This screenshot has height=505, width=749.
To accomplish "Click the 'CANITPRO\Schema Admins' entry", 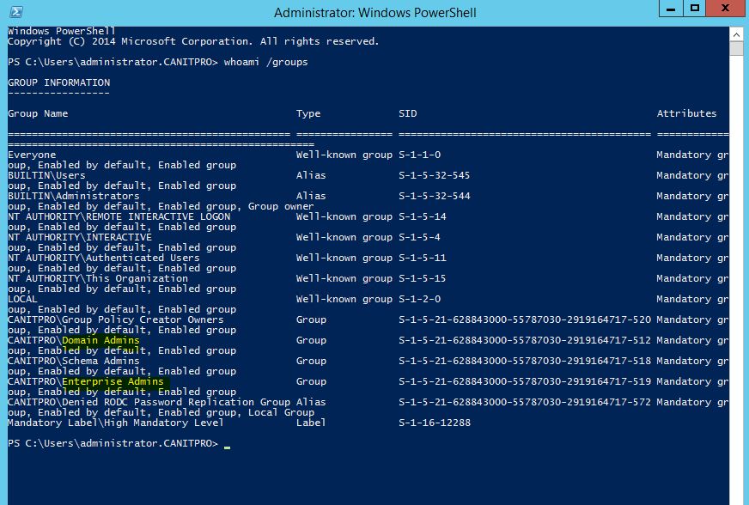I will coord(74,361).
